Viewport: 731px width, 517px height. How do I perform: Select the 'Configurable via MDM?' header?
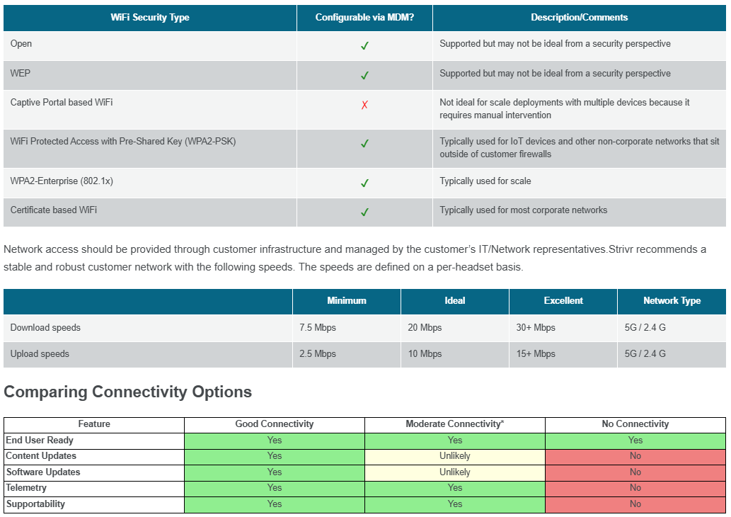tap(364, 18)
